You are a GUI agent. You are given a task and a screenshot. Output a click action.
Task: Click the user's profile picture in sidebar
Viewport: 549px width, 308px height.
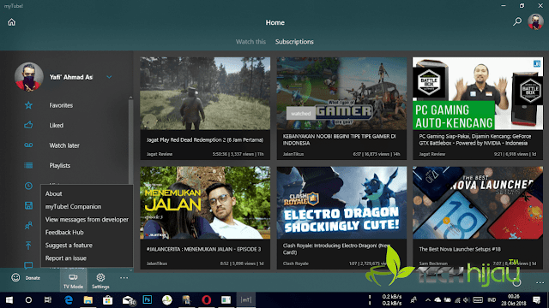pyautogui.click(x=29, y=77)
